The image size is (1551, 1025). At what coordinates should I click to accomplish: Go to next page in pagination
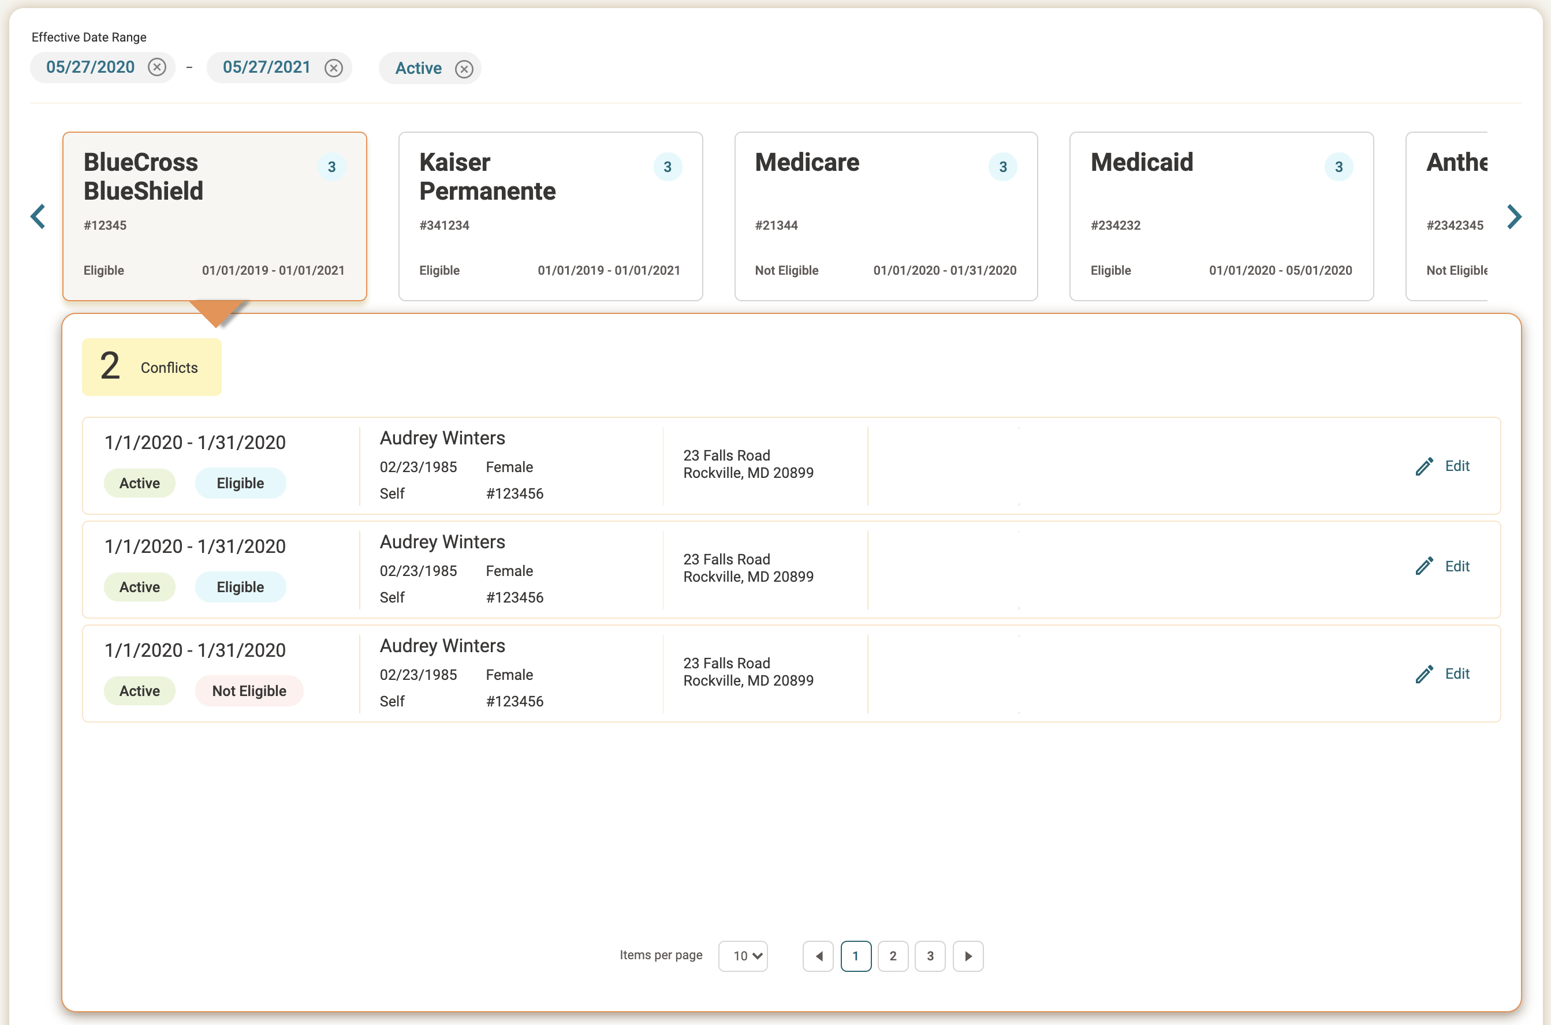[968, 956]
